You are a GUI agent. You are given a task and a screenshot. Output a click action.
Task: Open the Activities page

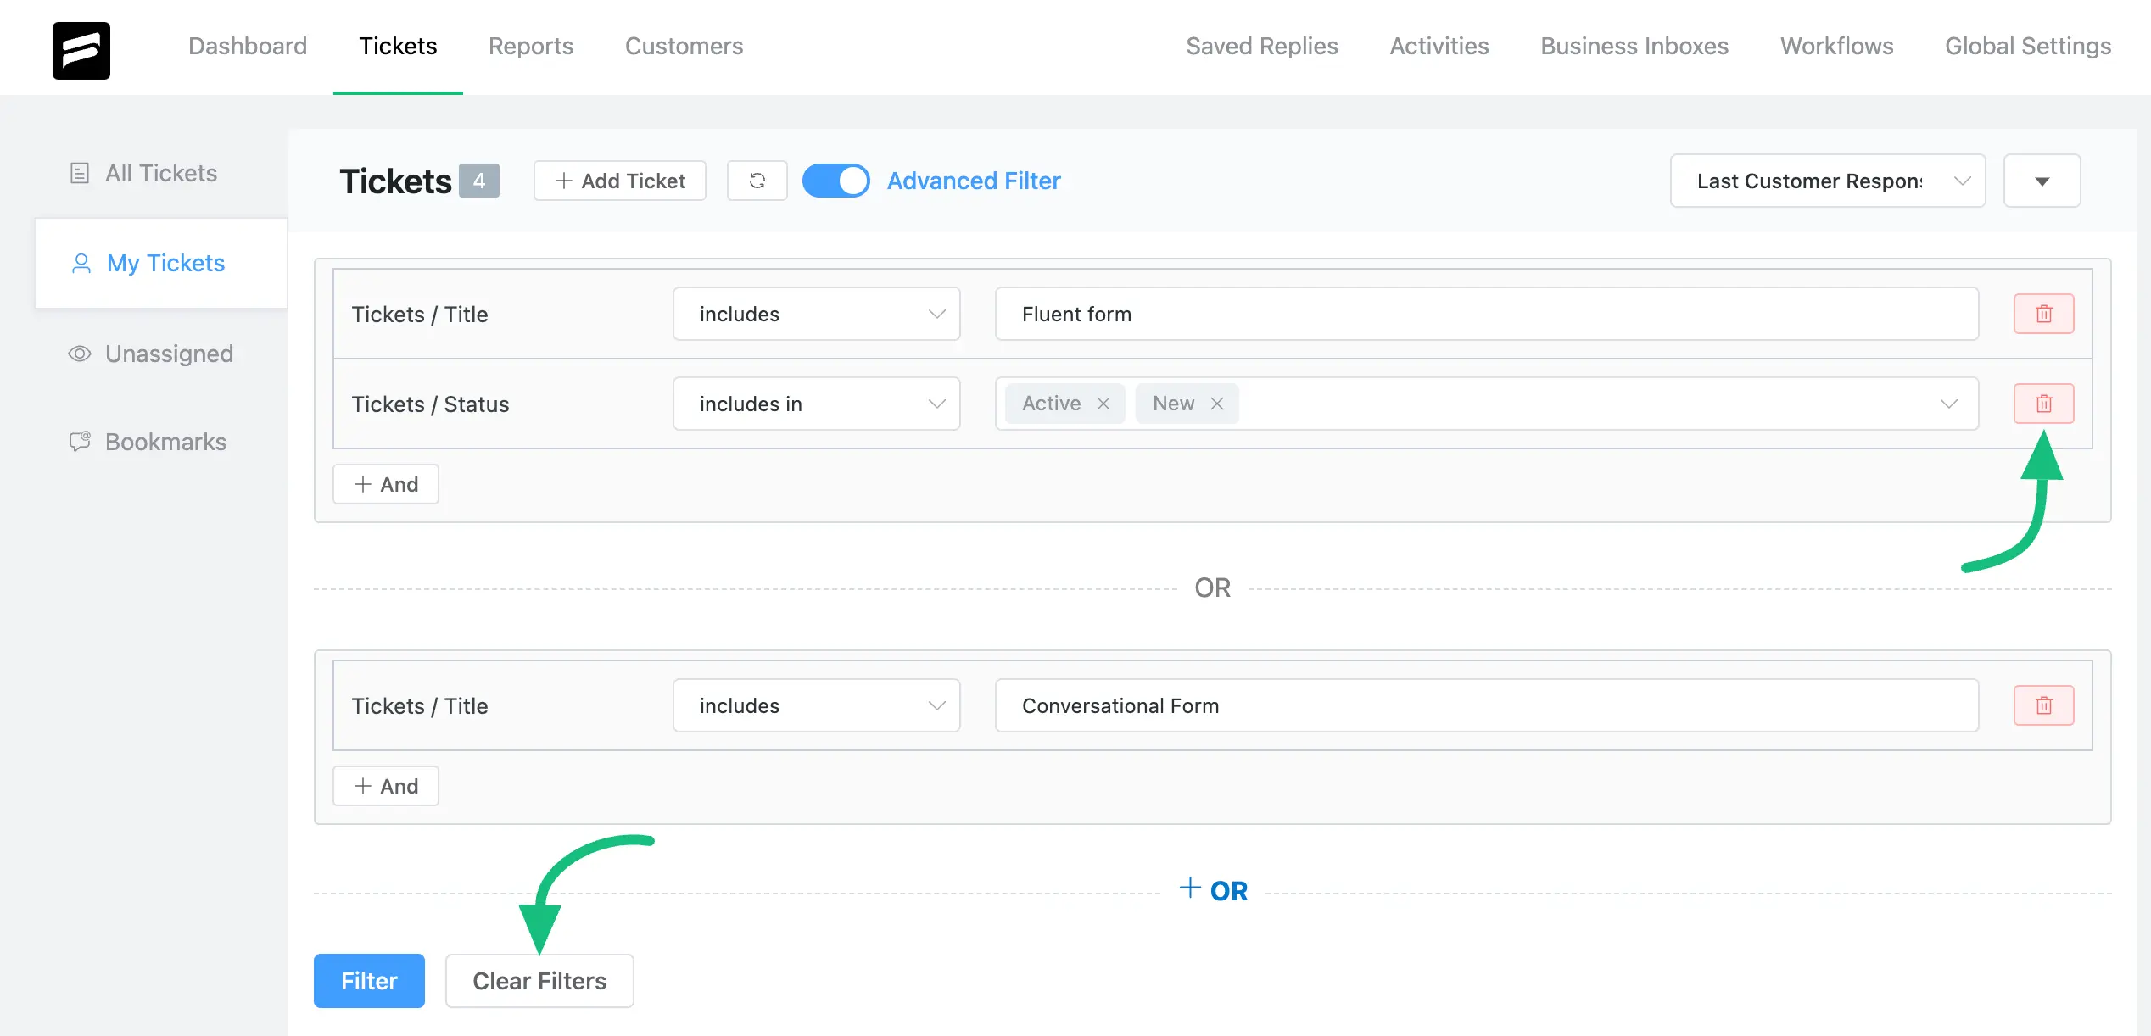pyautogui.click(x=1439, y=46)
